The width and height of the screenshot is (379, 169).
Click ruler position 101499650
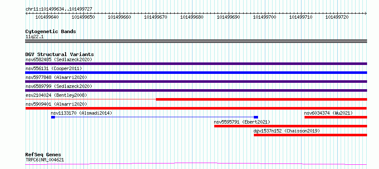click(x=83, y=17)
